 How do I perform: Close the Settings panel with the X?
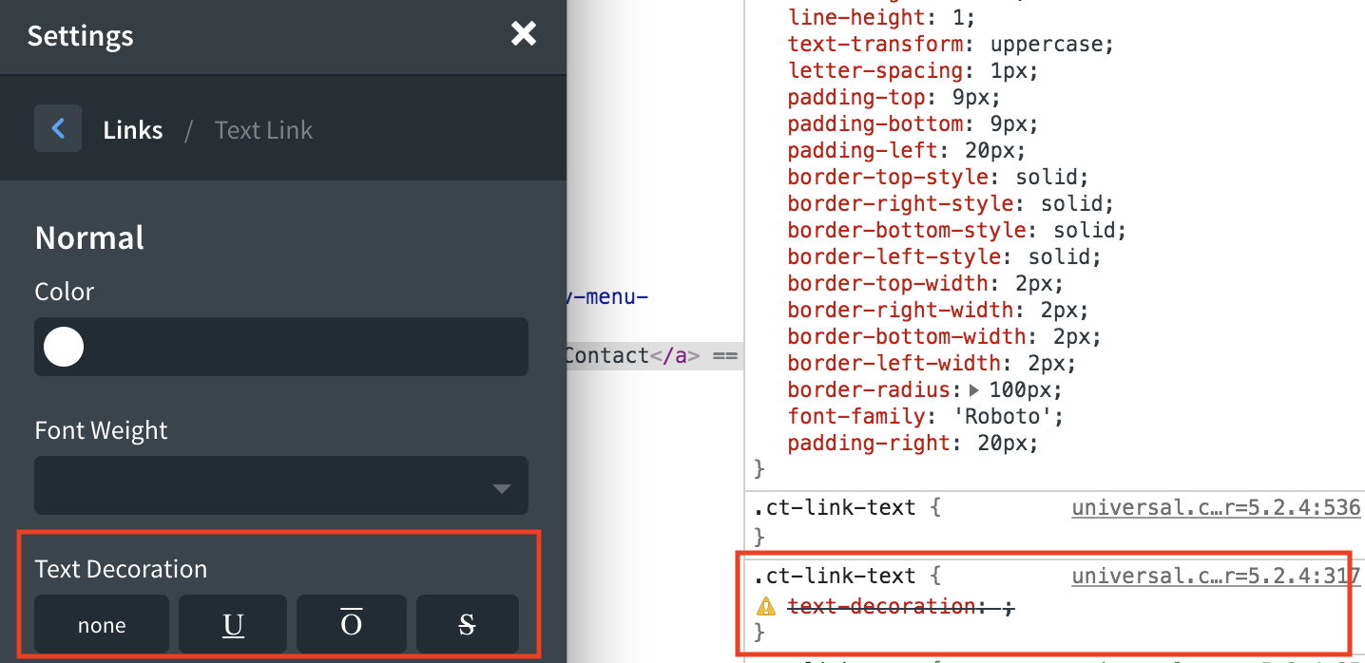(523, 33)
